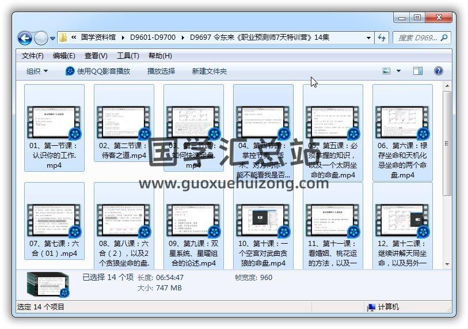Screen dimensions: 468x329
Task: Click the folder icon in address bar
Action: pyautogui.click(x=63, y=37)
